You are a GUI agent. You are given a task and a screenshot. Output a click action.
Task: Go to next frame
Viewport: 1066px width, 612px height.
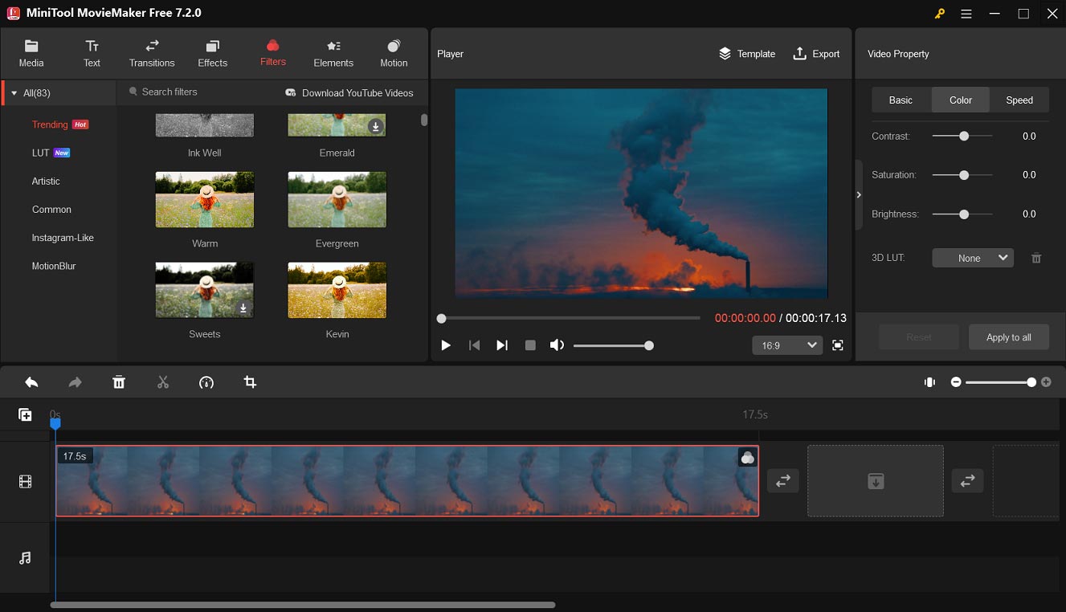(502, 345)
